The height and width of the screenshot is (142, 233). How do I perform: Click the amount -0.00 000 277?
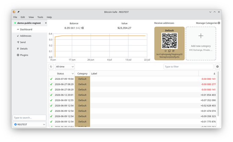coord(208,84)
